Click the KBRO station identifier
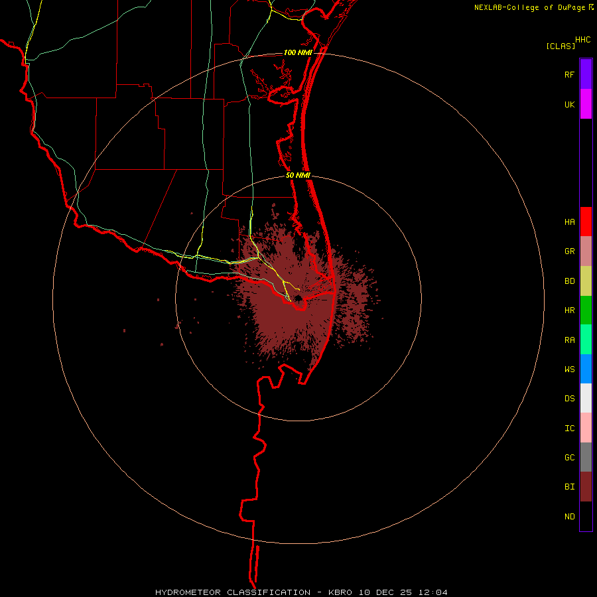Screen dimensions: 597x597 pos(340,592)
